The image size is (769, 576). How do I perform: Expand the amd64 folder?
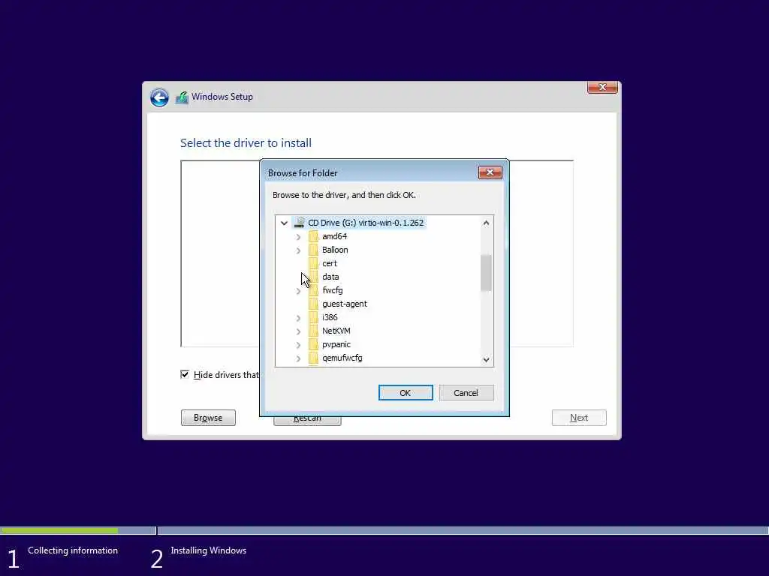(x=298, y=237)
